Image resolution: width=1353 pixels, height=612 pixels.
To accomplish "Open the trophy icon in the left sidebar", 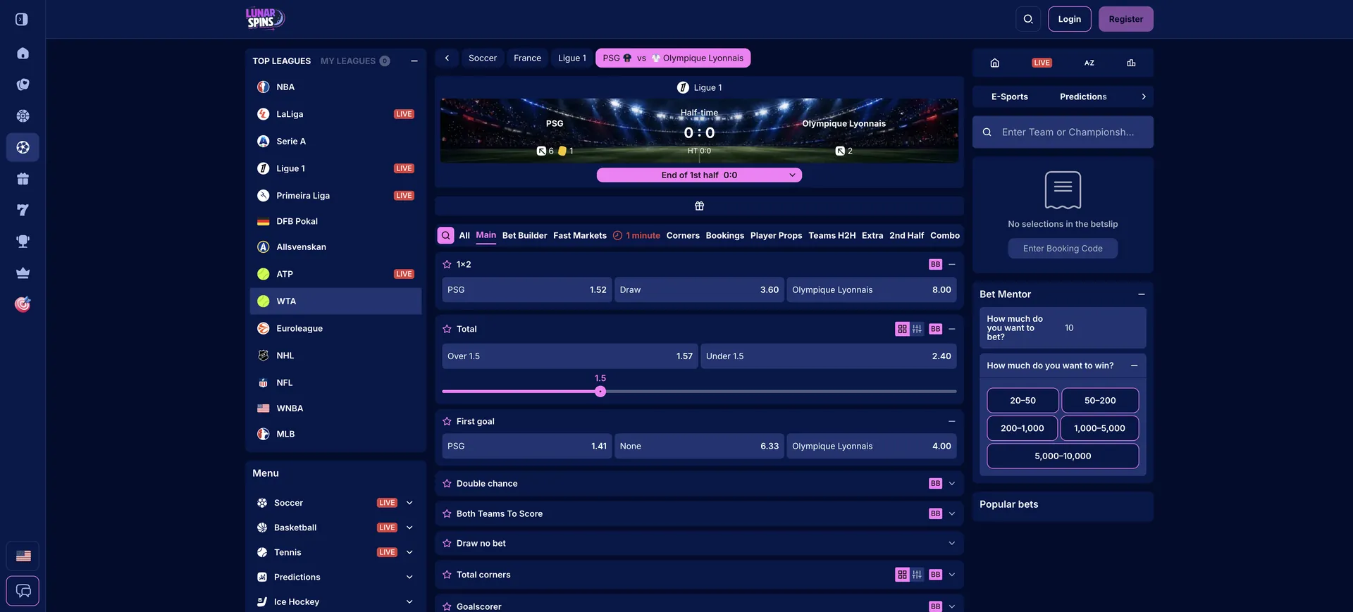I will (23, 242).
